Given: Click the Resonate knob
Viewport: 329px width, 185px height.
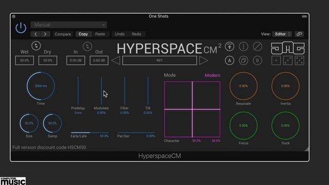Looking at the screenshot, I should 243,86.
